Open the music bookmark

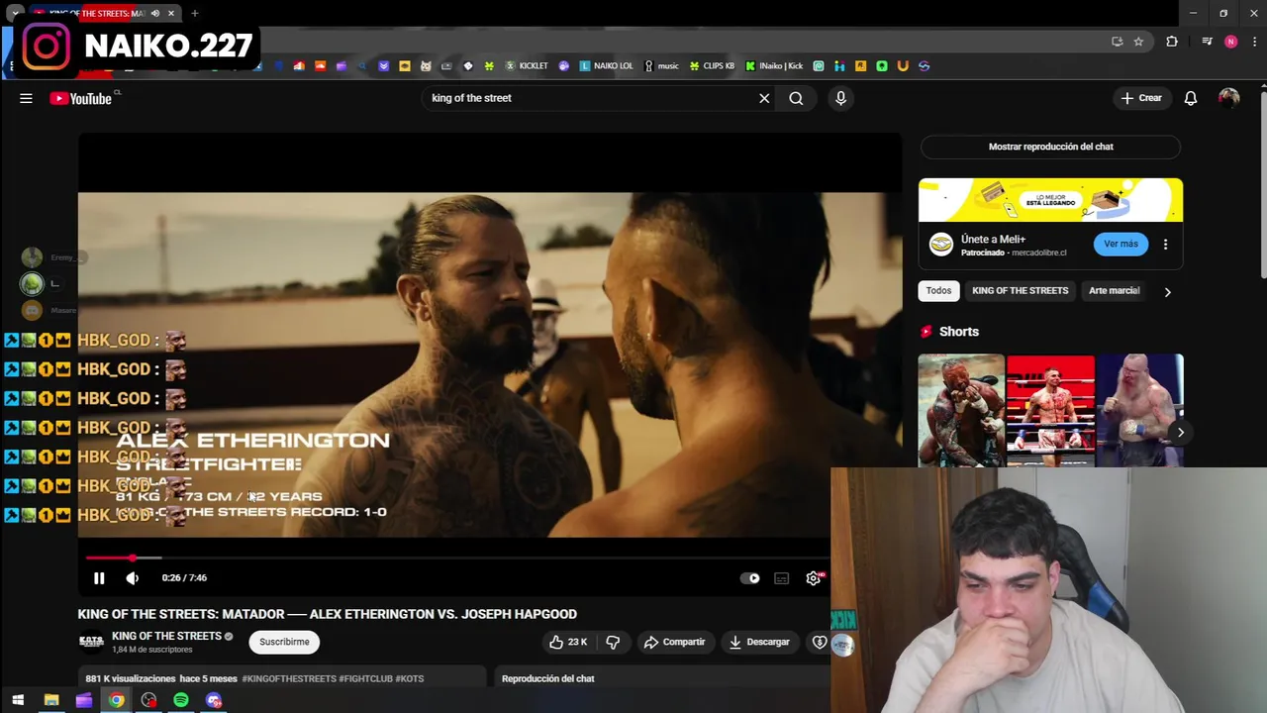[662, 66]
